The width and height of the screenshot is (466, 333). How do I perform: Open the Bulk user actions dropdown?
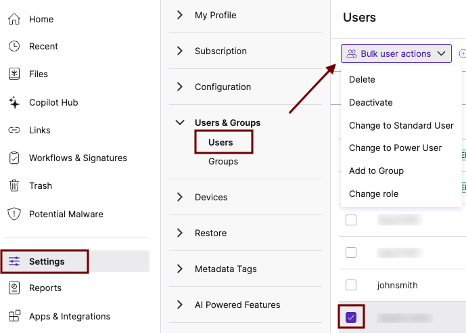coord(396,53)
